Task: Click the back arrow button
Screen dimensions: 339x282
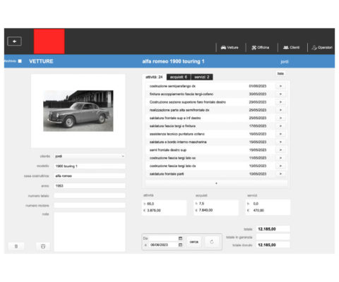Action: pos(14,42)
